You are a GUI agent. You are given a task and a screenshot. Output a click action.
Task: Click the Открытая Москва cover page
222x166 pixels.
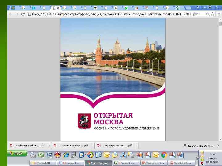pos(113,80)
